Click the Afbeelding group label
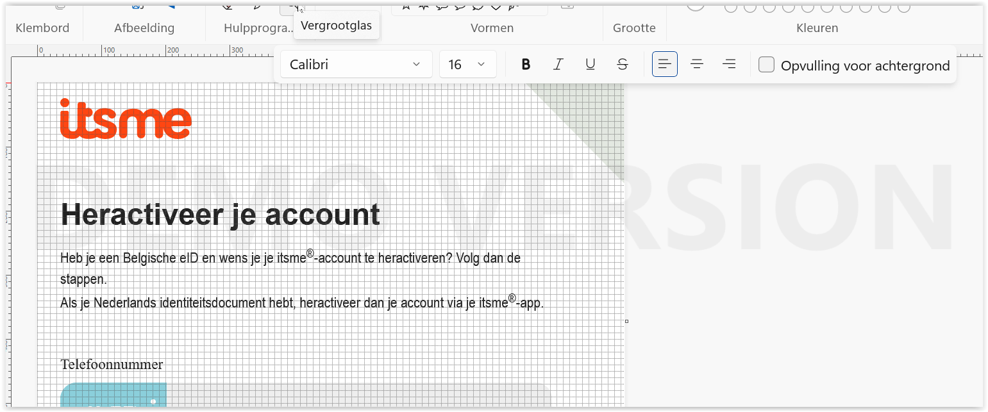Image resolution: width=988 pixels, height=412 pixels. (x=144, y=28)
